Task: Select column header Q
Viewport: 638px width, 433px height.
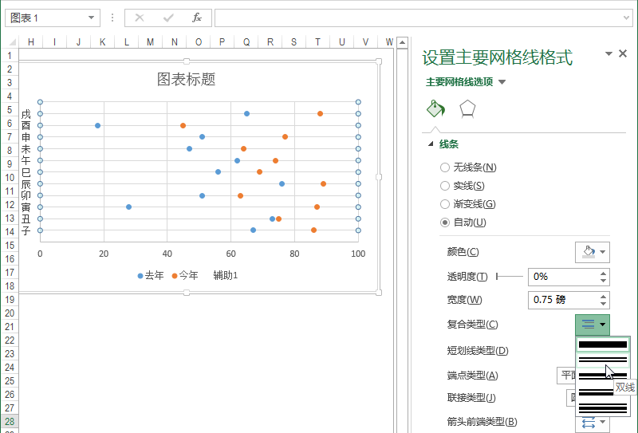Action: coord(246,42)
